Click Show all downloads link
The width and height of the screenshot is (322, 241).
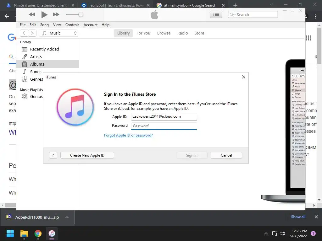coord(298,217)
